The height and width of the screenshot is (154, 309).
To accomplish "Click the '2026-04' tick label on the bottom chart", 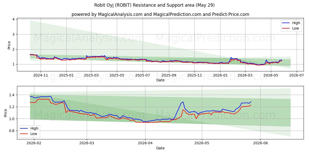I will click(x=145, y=143).
